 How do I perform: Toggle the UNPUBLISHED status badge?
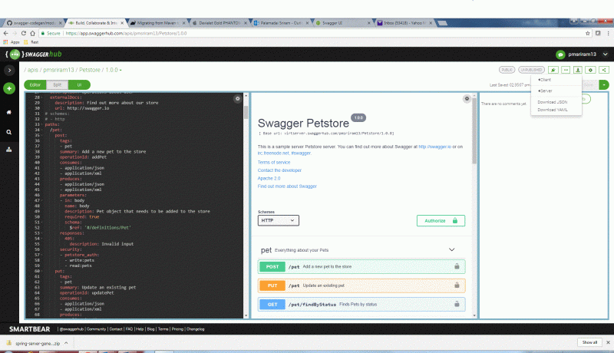[531, 70]
